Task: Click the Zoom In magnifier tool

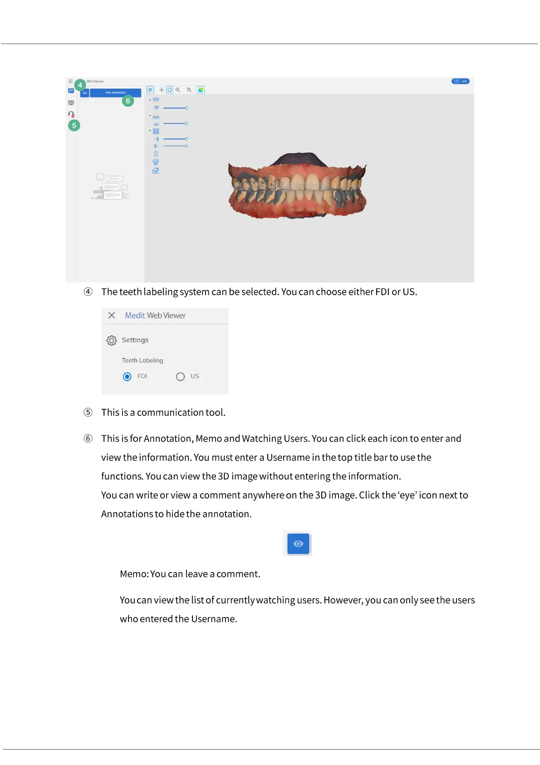Action: [x=178, y=90]
